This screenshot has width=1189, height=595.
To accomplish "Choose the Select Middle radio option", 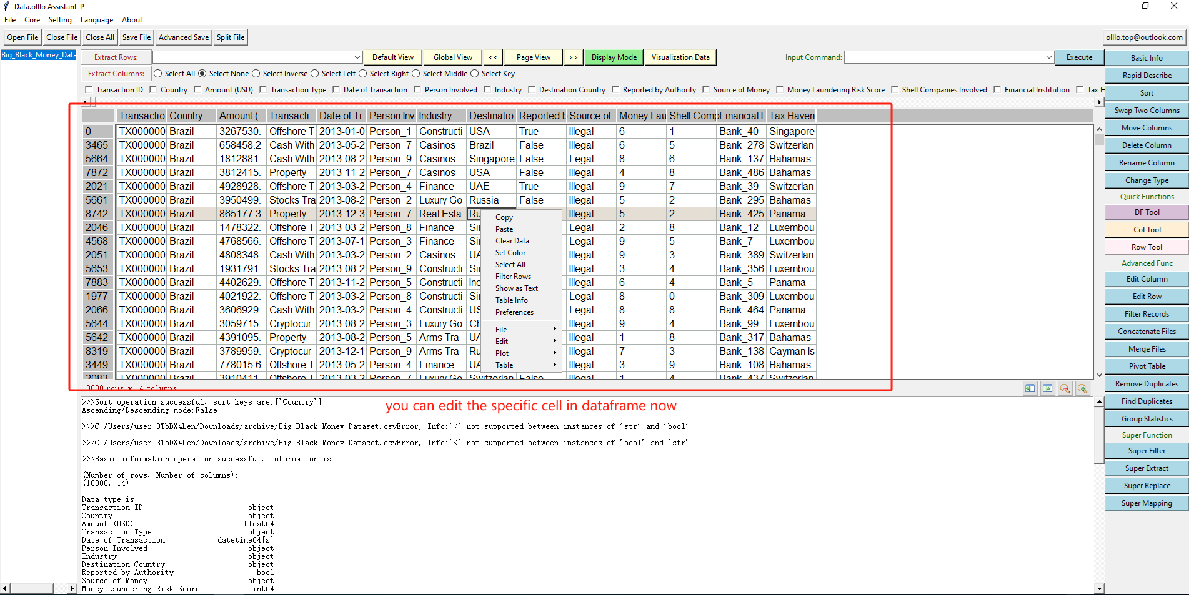I will [415, 74].
